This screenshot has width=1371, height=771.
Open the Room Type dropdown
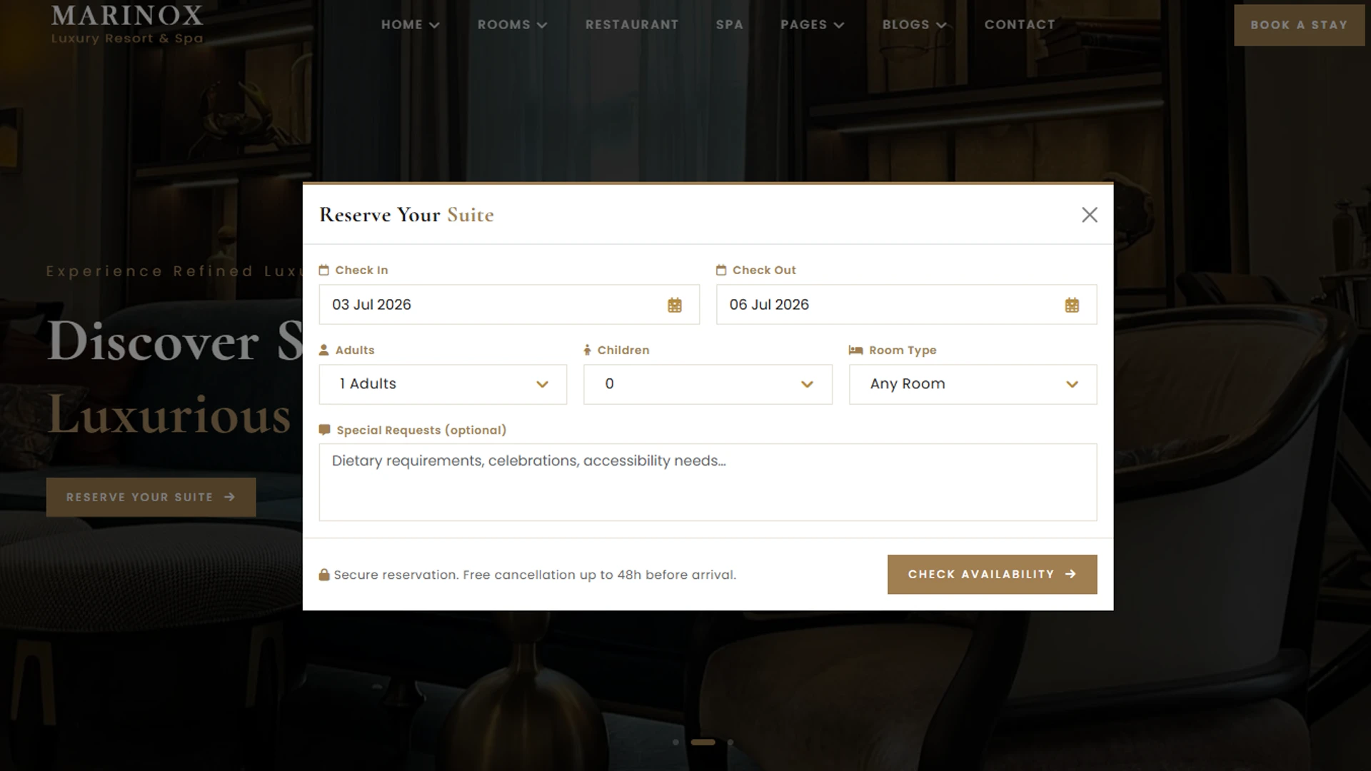(x=973, y=384)
